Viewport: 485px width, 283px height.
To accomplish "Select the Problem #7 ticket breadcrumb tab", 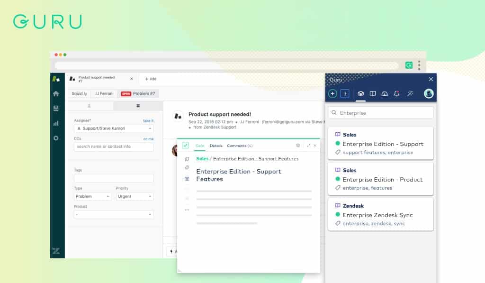I will click(x=138, y=93).
